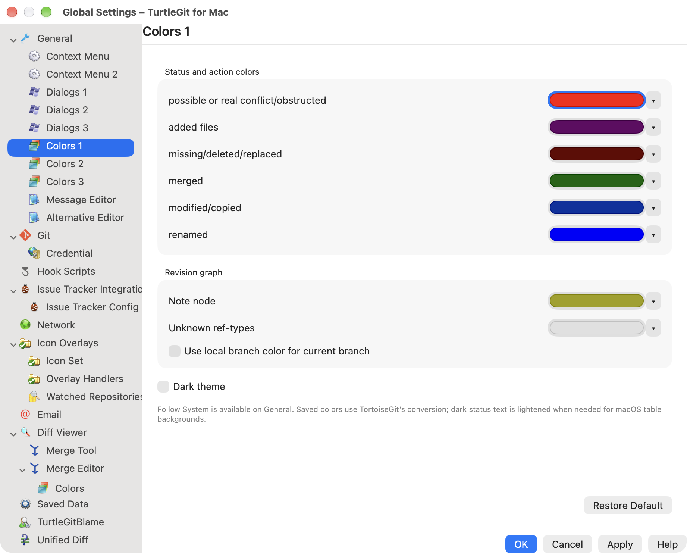
Task: Collapse the Merge Editor chevron
Action: point(22,469)
